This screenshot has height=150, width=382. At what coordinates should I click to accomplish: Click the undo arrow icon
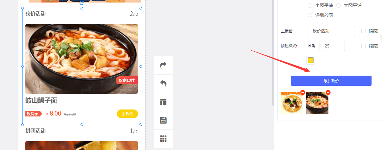click(163, 84)
